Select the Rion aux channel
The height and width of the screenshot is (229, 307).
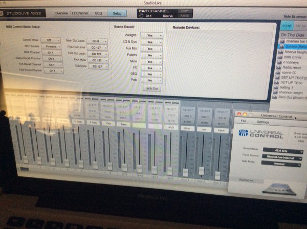(188, 110)
